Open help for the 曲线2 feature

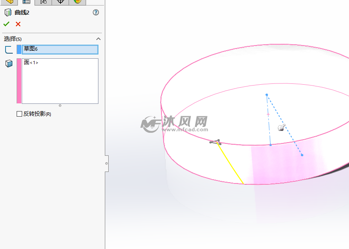[x=96, y=12]
